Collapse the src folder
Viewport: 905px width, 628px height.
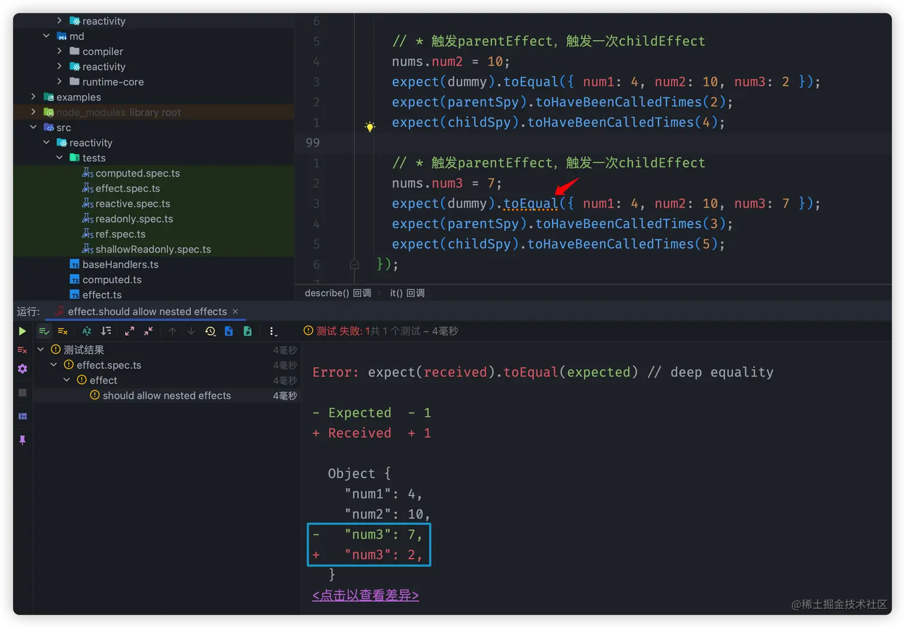34,127
